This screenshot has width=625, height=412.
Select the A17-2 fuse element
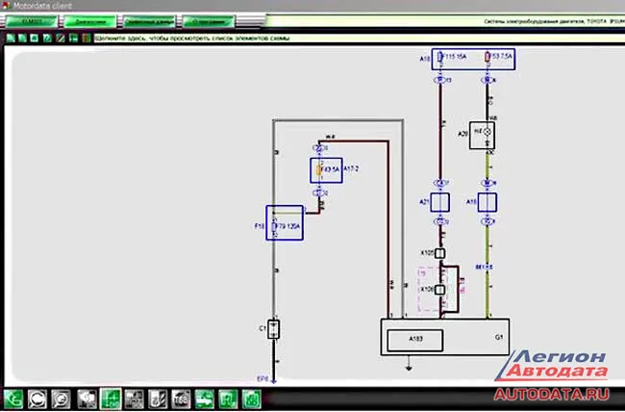click(322, 170)
